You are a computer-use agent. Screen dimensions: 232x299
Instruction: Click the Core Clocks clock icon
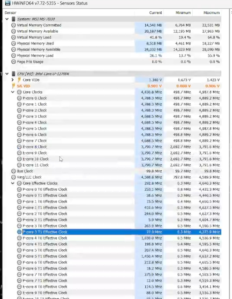pyautogui.click(x=19, y=92)
